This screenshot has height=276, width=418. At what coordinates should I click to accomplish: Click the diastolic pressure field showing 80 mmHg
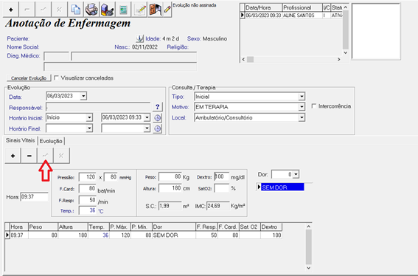click(x=111, y=177)
